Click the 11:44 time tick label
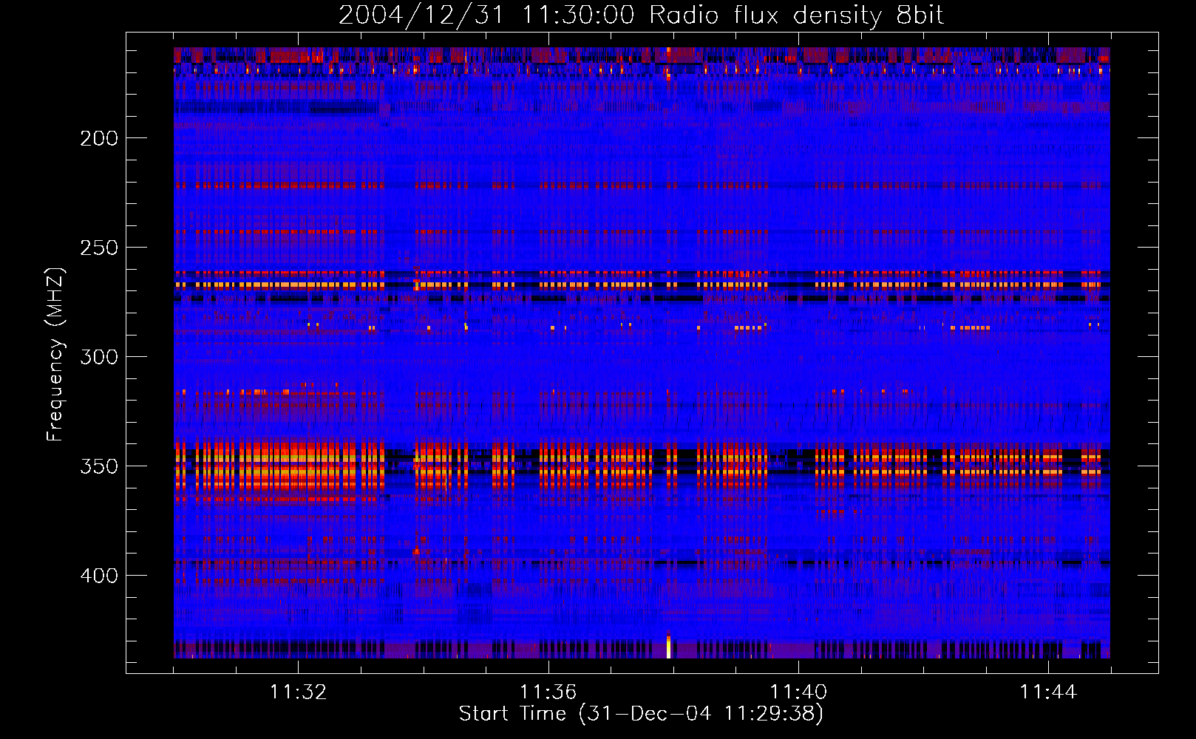 1048,692
